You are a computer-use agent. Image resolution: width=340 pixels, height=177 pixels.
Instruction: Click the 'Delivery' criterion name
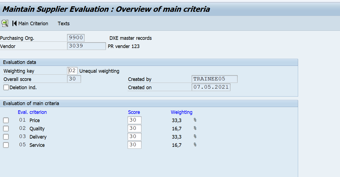pyautogui.click(x=38, y=137)
